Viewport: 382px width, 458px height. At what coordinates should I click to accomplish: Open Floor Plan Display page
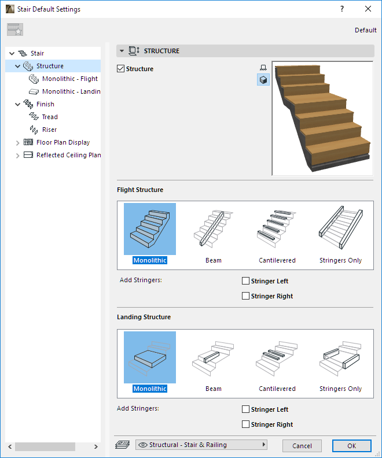(63, 142)
